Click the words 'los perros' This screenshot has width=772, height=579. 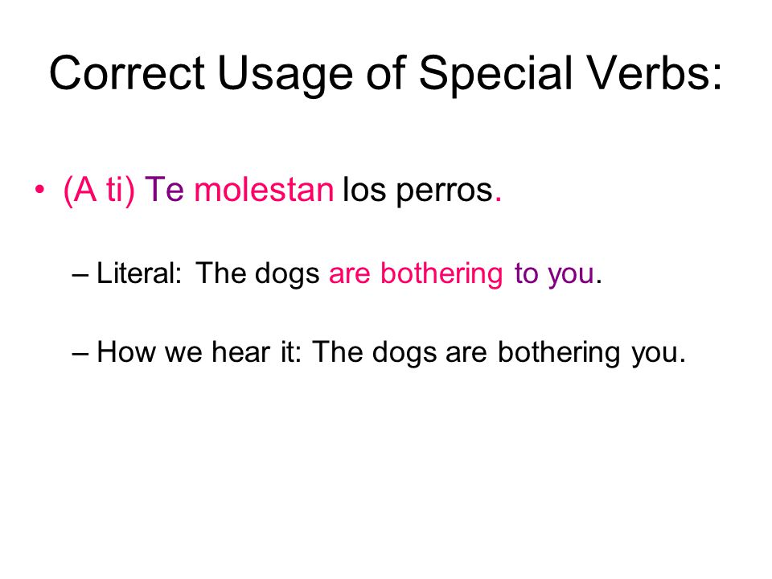coord(417,191)
